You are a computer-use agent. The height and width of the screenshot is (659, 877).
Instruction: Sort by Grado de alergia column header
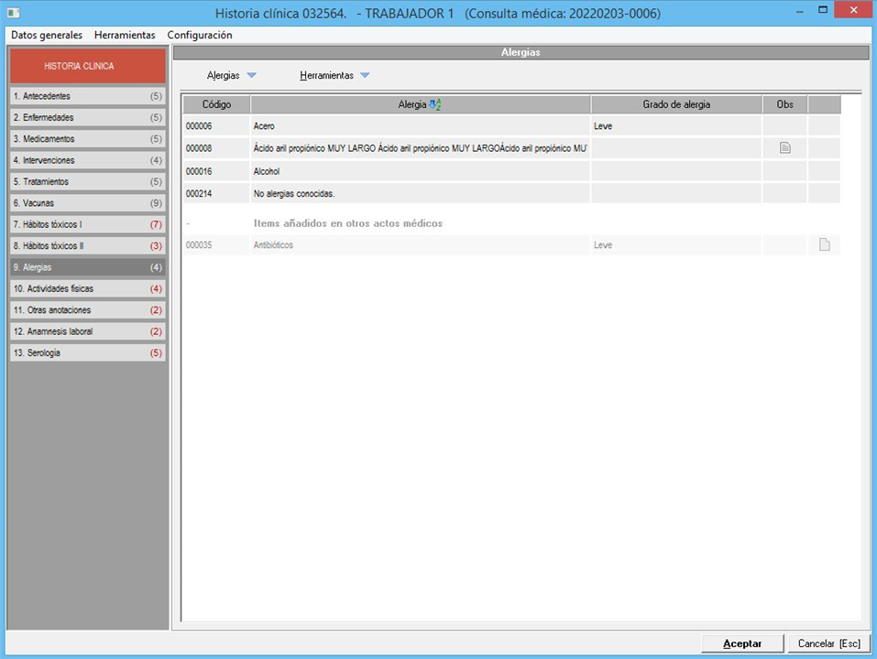[x=675, y=104]
